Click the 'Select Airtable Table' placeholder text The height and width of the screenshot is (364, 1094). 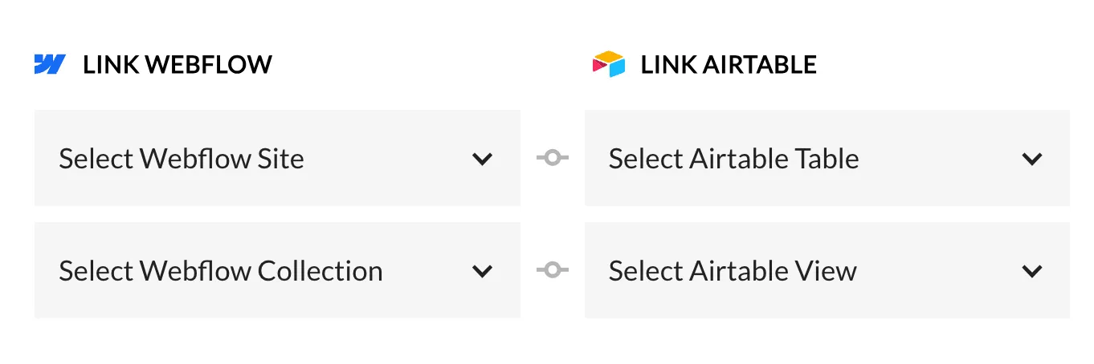coord(733,159)
